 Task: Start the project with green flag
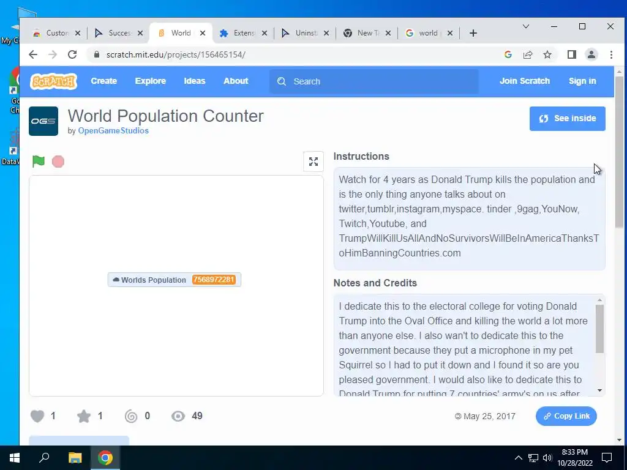click(39, 162)
